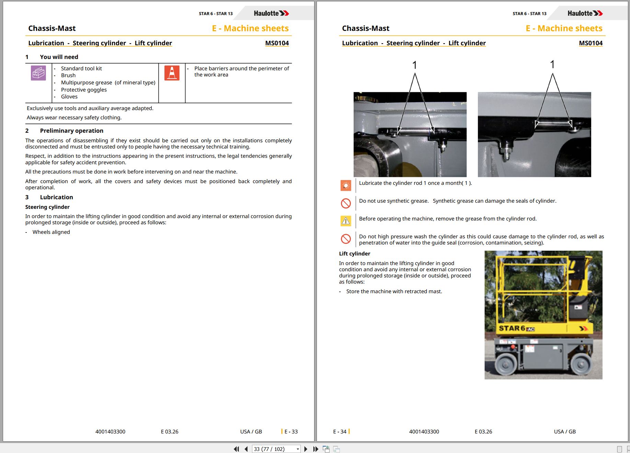Viewport: 630px width, 453px height.
Task: Click the red traffic cone icon
Action: tap(172, 73)
